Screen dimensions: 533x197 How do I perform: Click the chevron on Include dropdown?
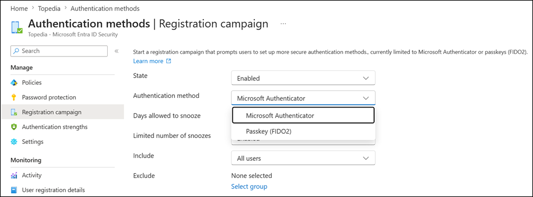pos(366,158)
